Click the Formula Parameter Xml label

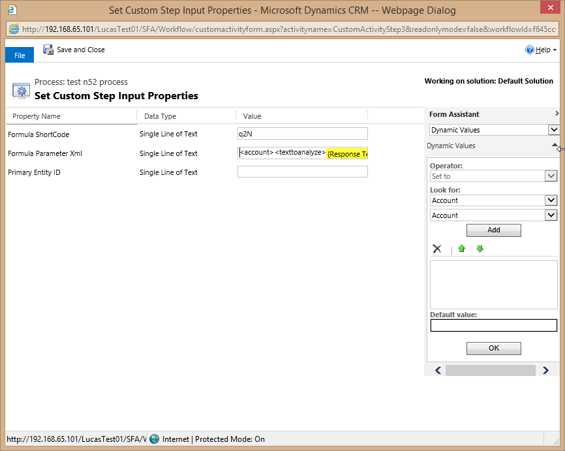pyautogui.click(x=45, y=153)
